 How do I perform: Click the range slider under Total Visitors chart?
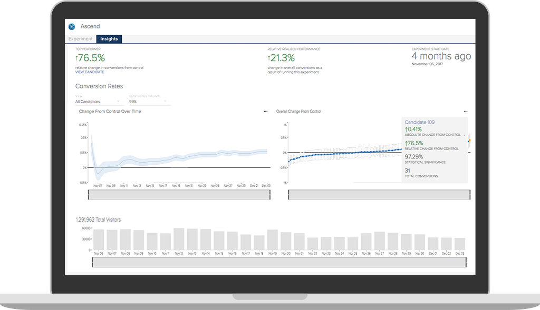[x=279, y=262]
